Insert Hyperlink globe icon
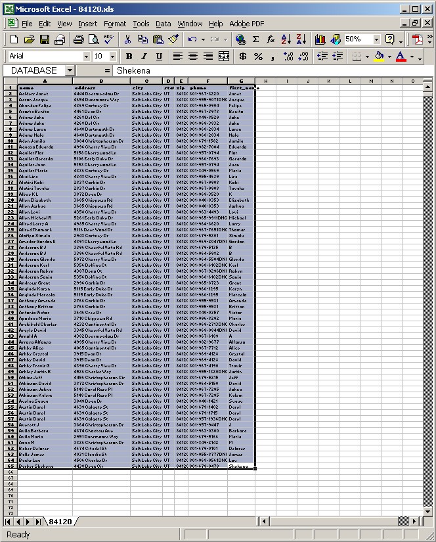This screenshot has height=542, width=436. (x=241, y=39)
